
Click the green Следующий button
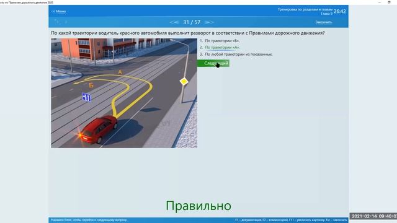(213, 63)
